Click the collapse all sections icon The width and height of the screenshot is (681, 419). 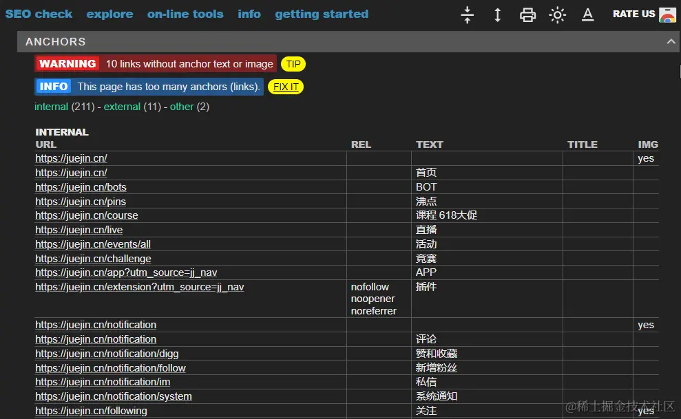tap(468, 14)
